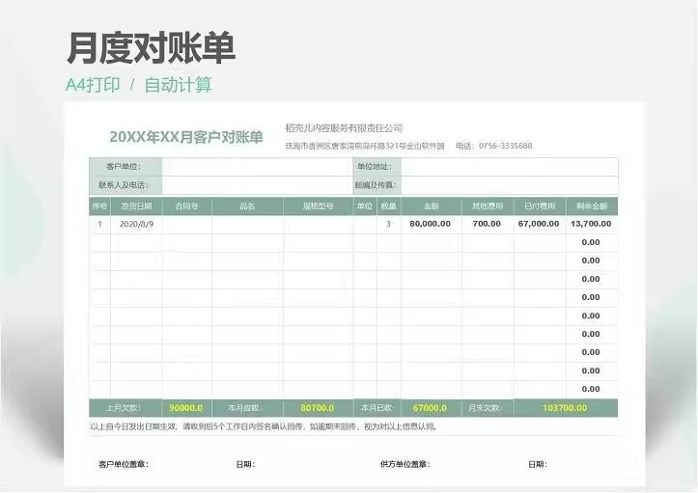
Task: Select the 发货日期 column header
Action: [x=136, y=206]
